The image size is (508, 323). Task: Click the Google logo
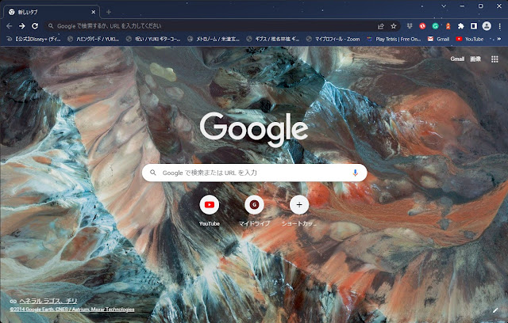pos(254,129)
